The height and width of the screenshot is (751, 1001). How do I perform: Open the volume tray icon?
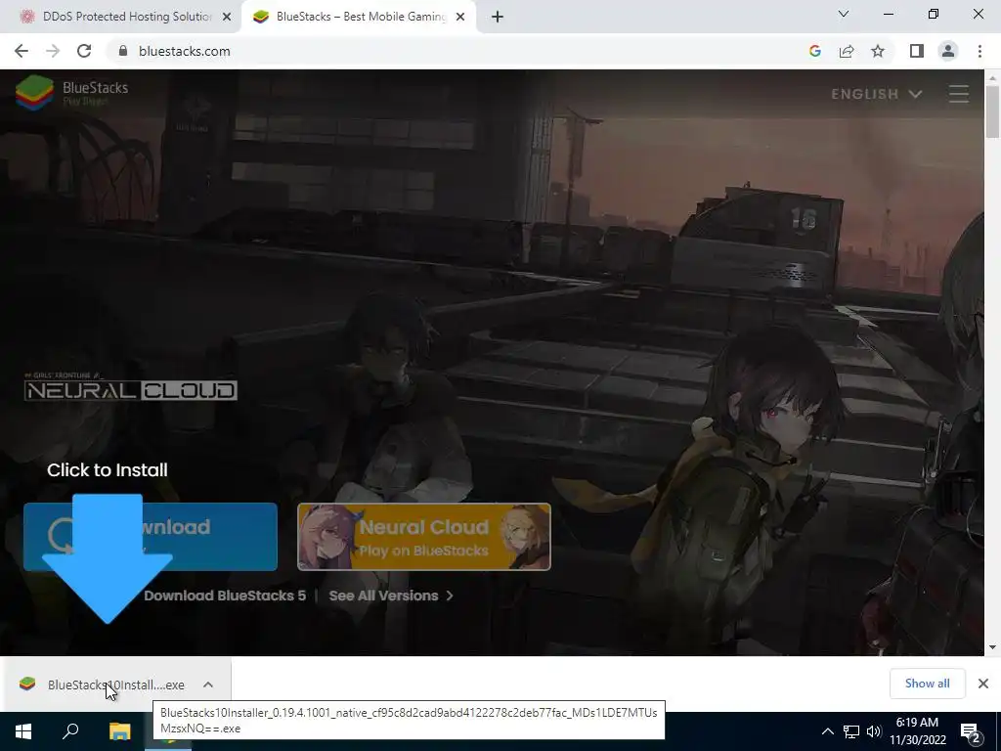(x=874, y=731)
